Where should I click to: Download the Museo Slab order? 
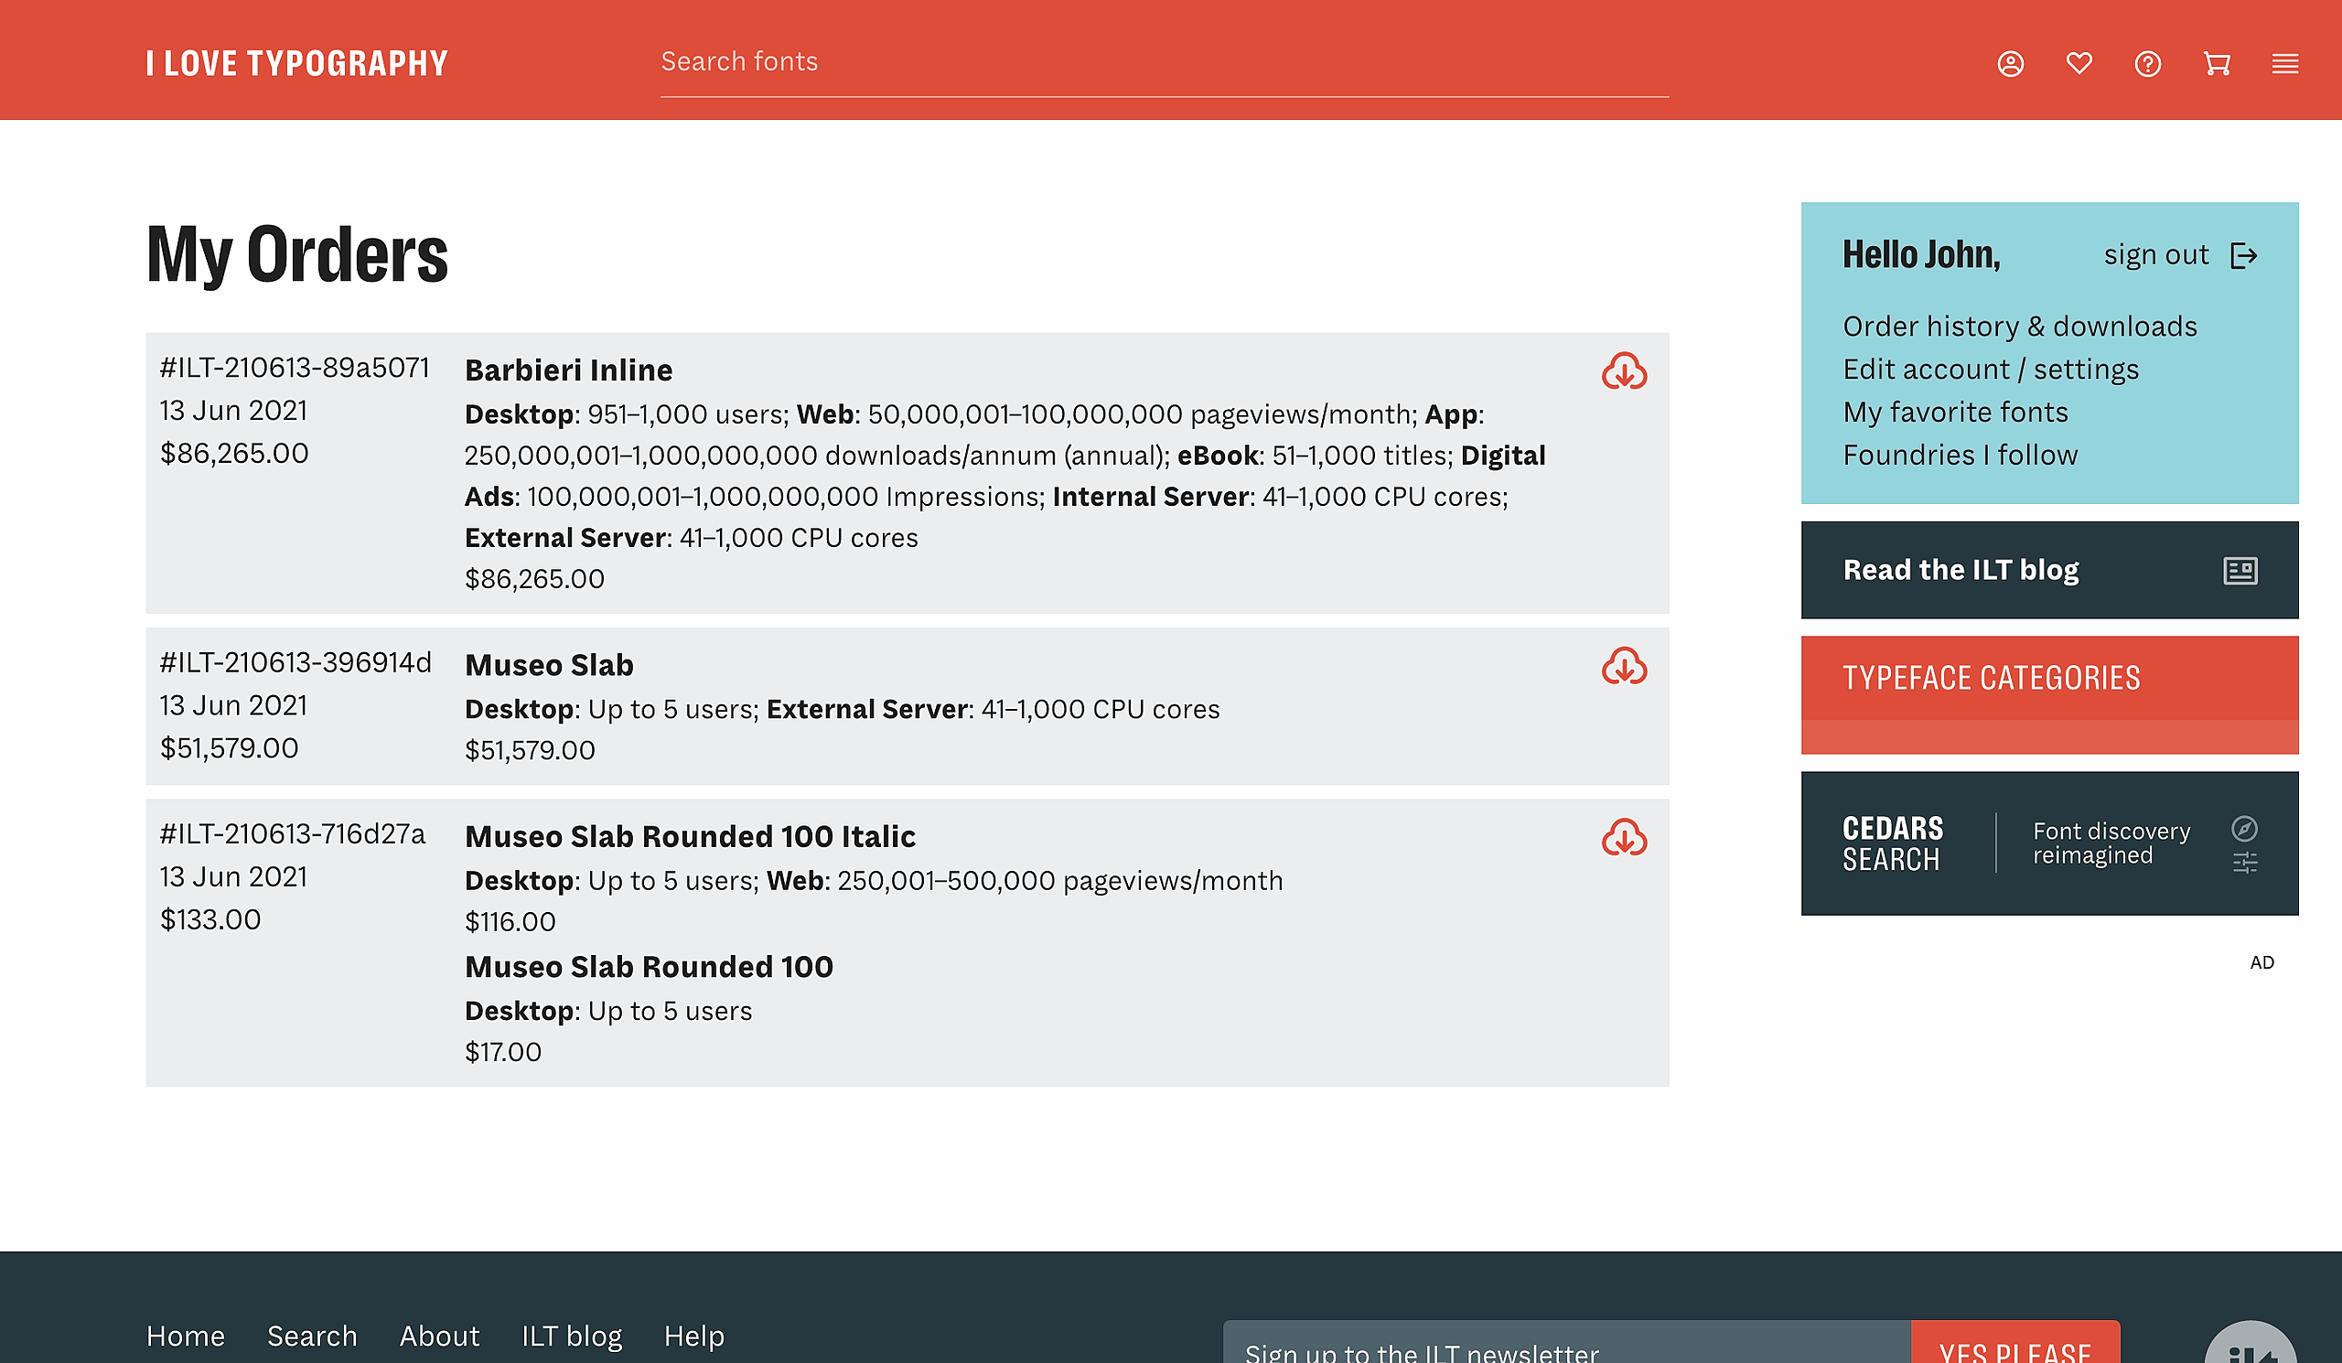tap(1624, 666)
